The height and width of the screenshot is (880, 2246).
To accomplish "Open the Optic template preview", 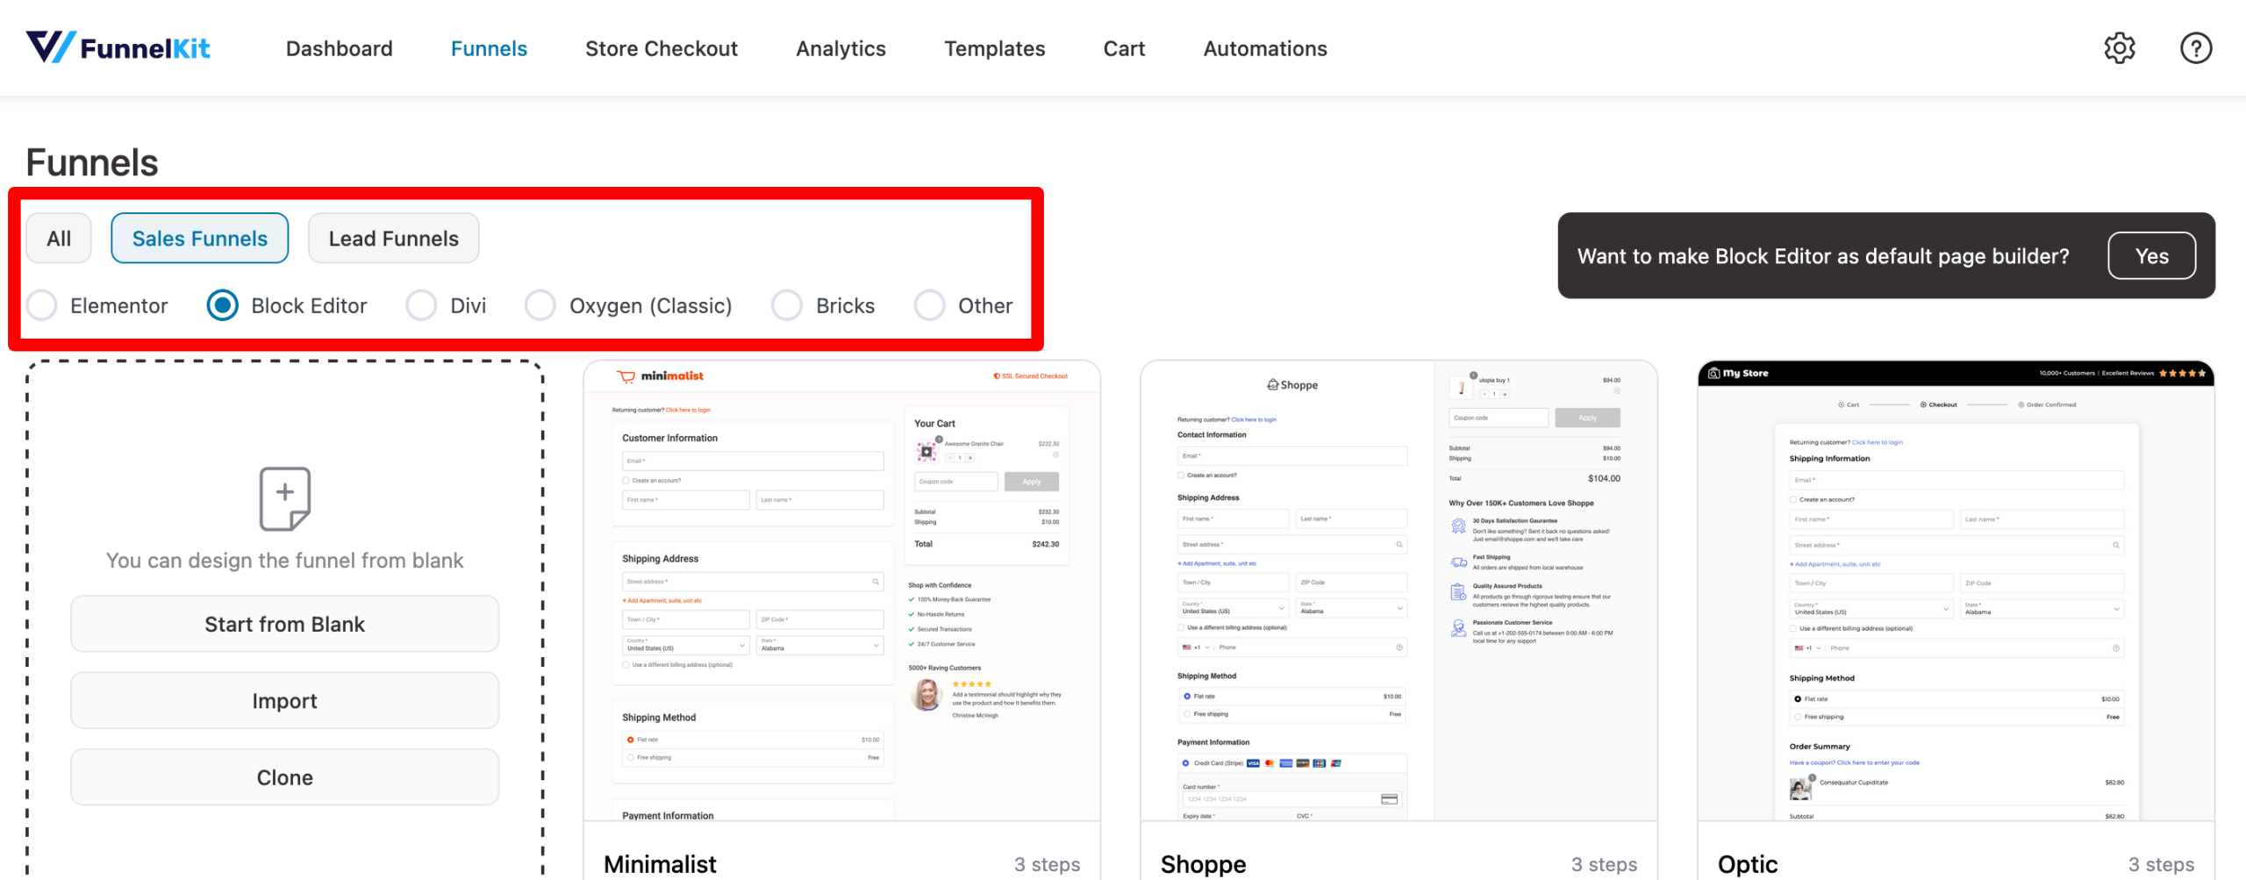I will [x=1956, y=590].
